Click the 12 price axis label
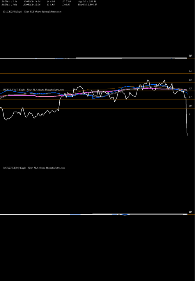Screen dimensions: 195x281 coord(190,89)
